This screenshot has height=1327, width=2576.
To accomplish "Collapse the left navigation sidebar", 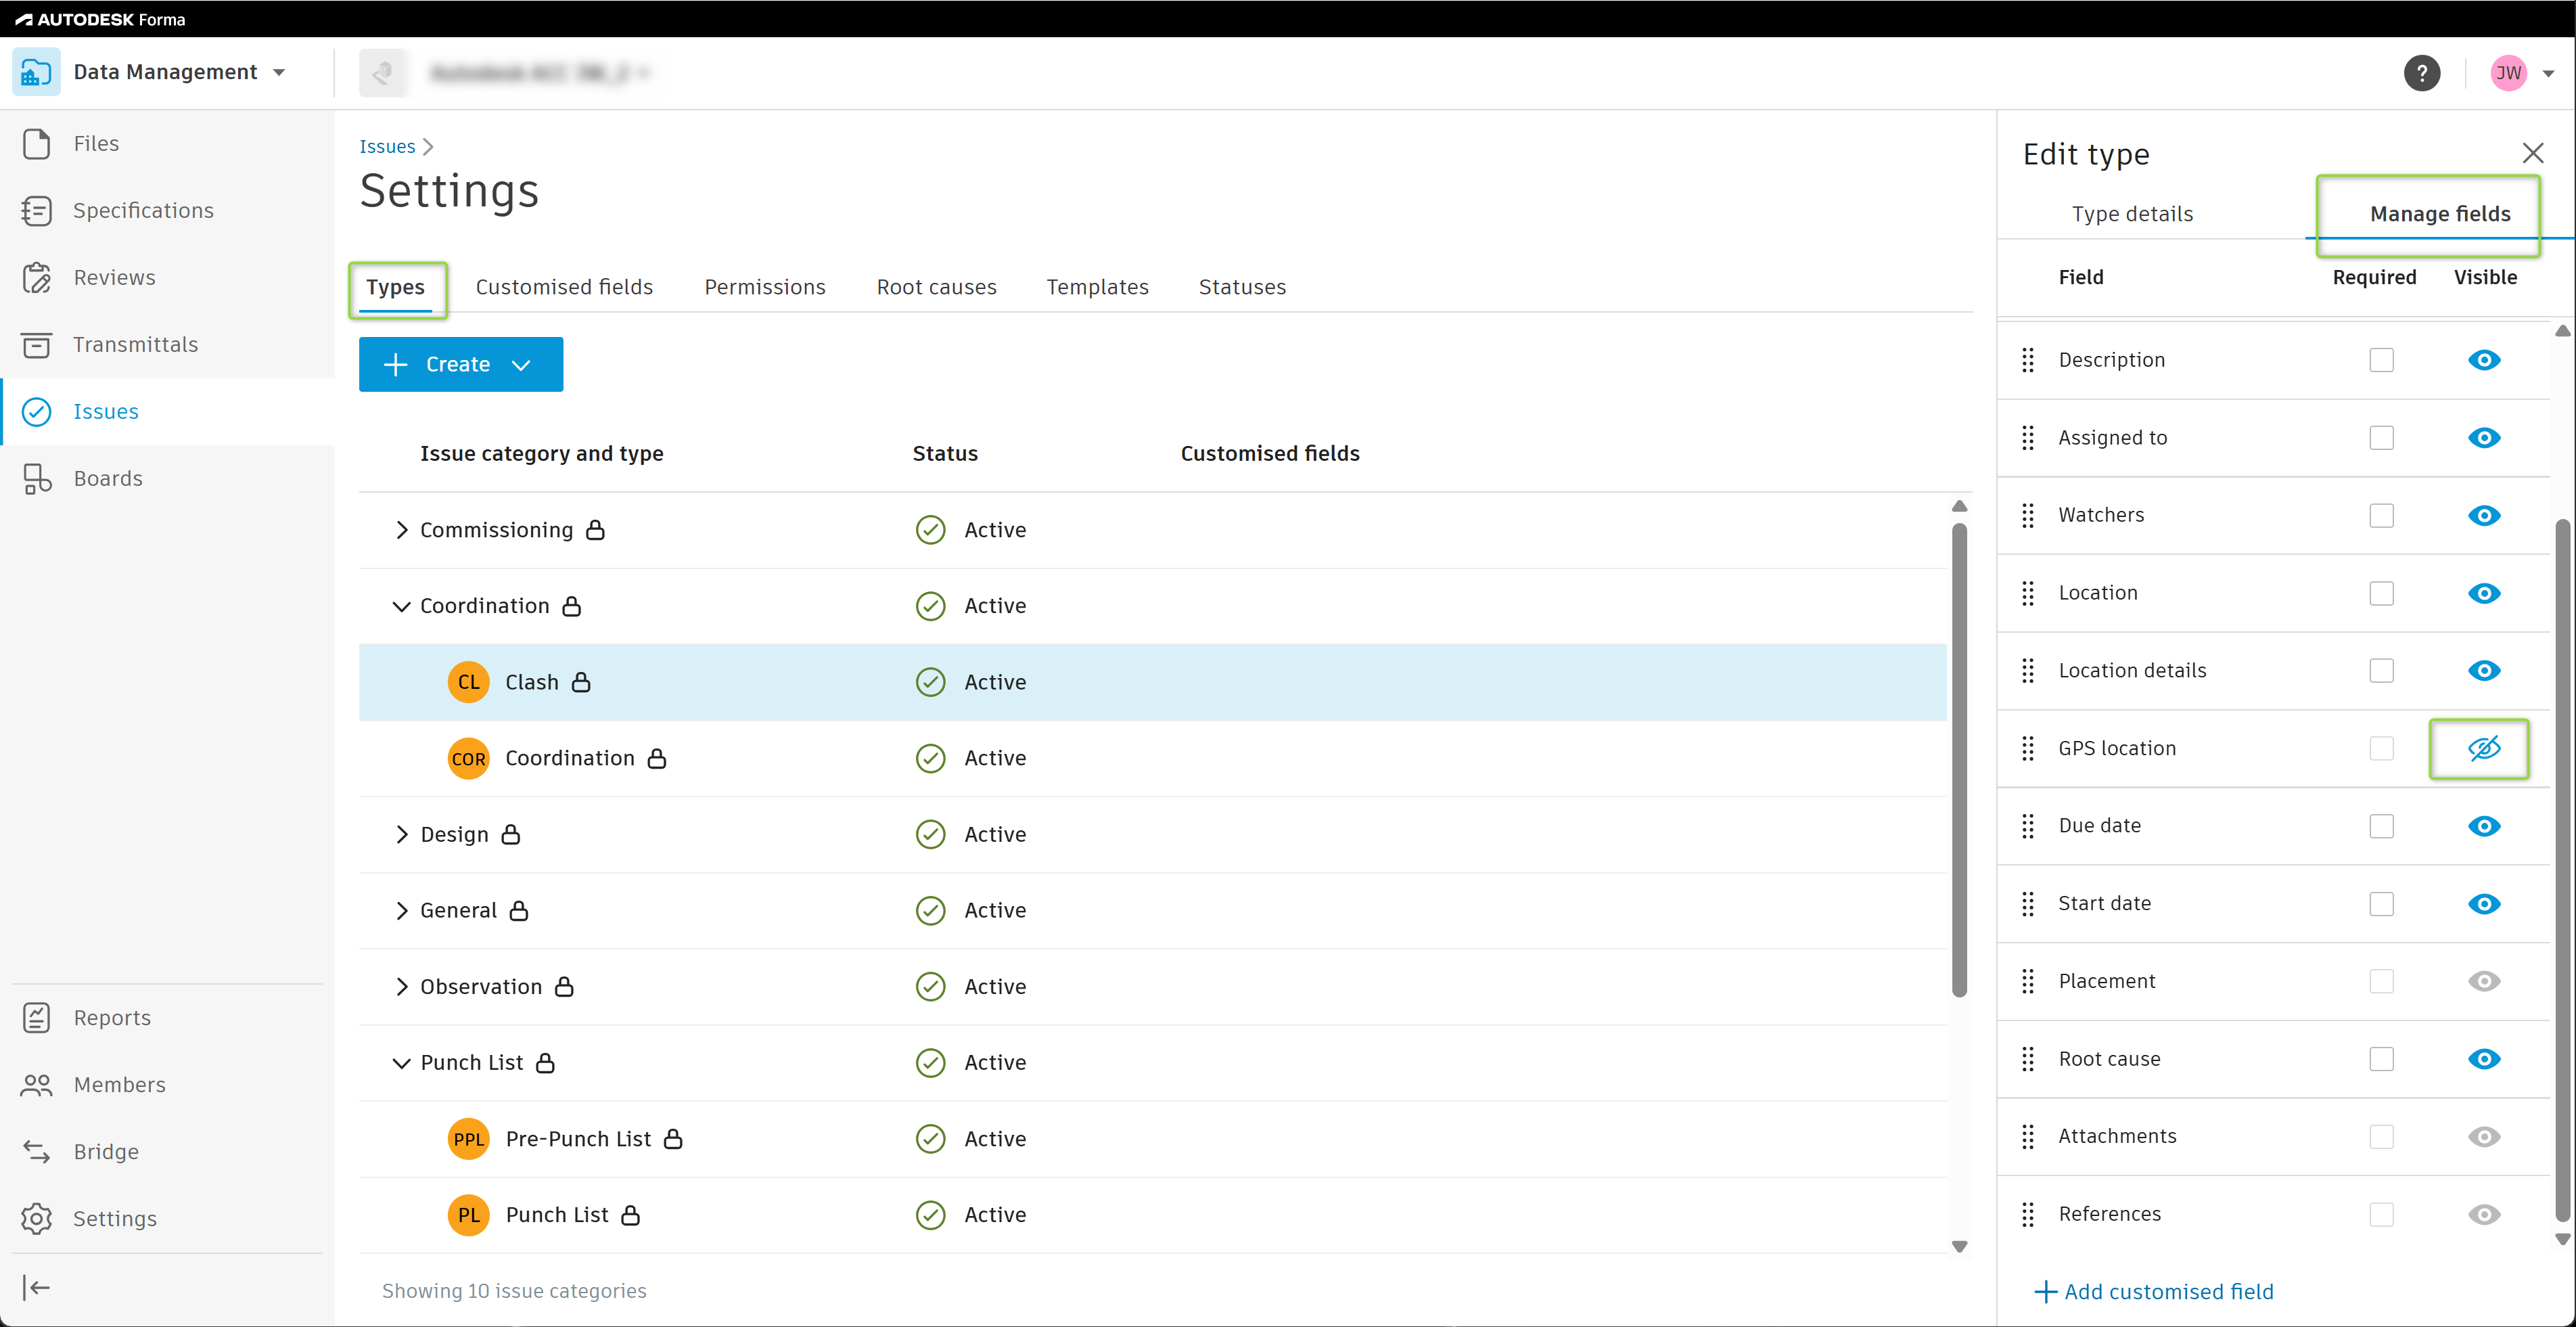I will (36, 1287).
